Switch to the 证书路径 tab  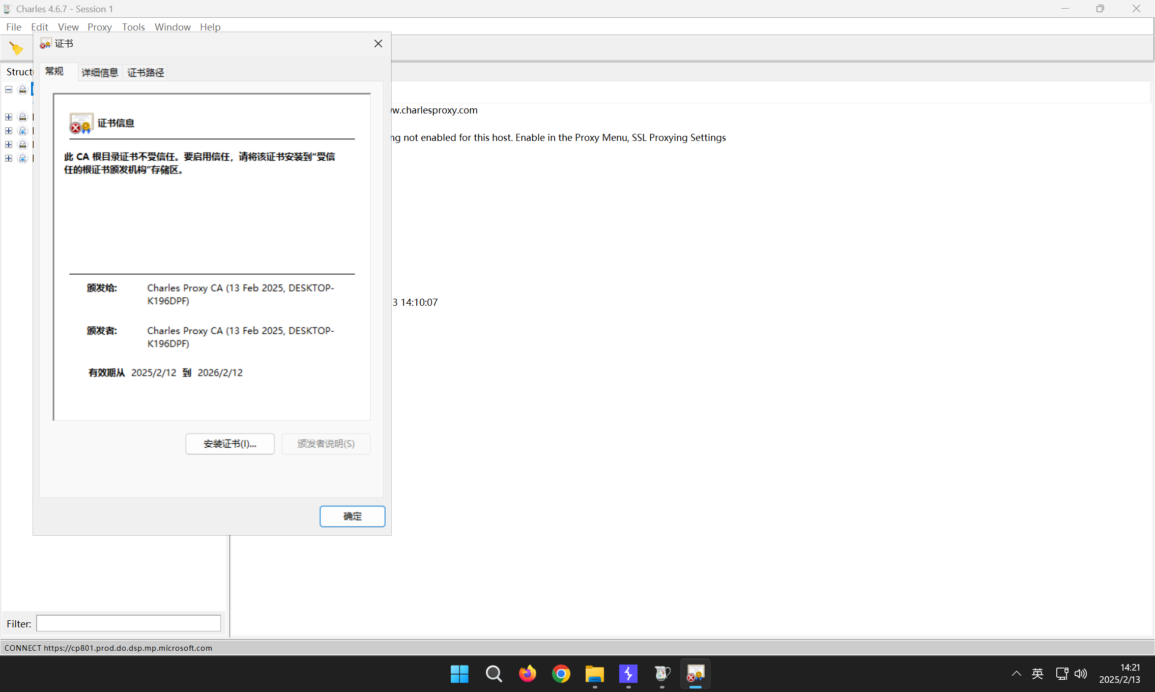(146, 73)
